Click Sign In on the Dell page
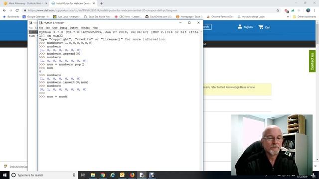This screenshot has width=319, height=179. point(245,27)
